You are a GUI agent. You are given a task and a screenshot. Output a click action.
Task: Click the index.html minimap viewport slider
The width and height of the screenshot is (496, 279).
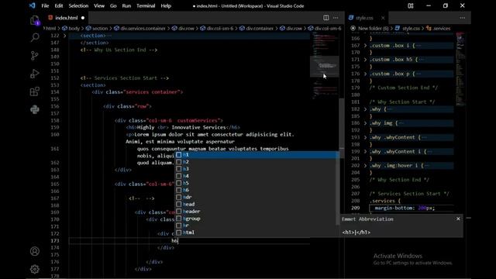pos(324,67)
